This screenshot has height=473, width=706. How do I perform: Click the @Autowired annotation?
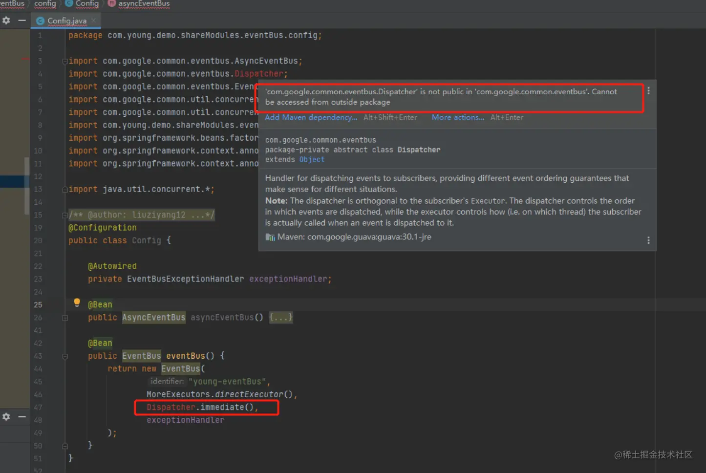point(112,266)
